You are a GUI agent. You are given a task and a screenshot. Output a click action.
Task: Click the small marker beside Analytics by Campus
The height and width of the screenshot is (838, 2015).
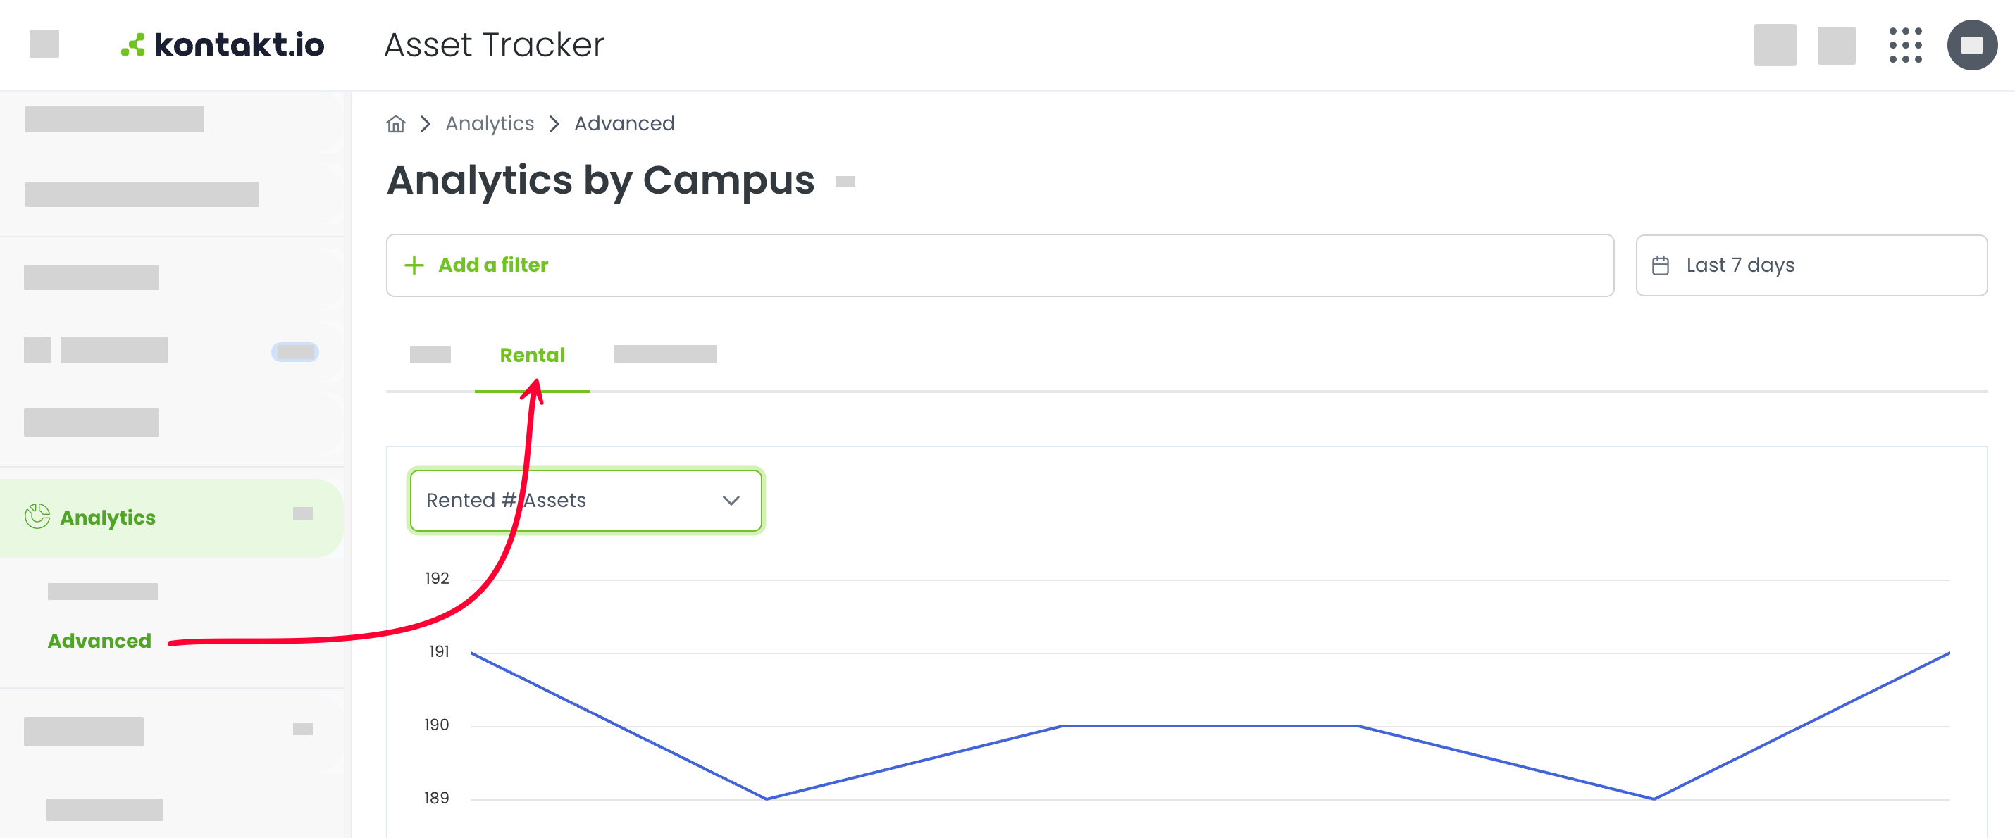845,182
